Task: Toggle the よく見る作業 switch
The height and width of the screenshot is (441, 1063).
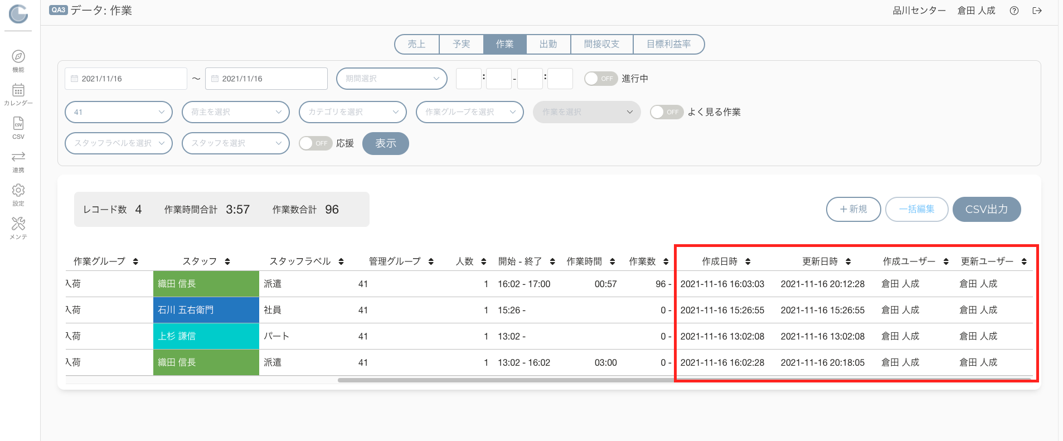Action: point(667,112)
